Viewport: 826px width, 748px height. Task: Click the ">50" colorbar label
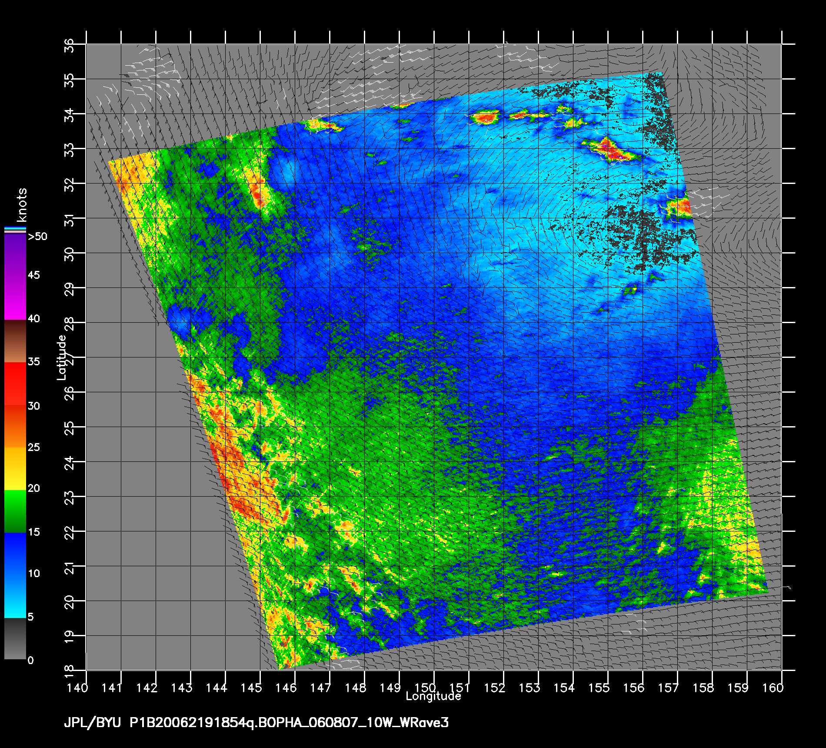[x=37, y=237]
